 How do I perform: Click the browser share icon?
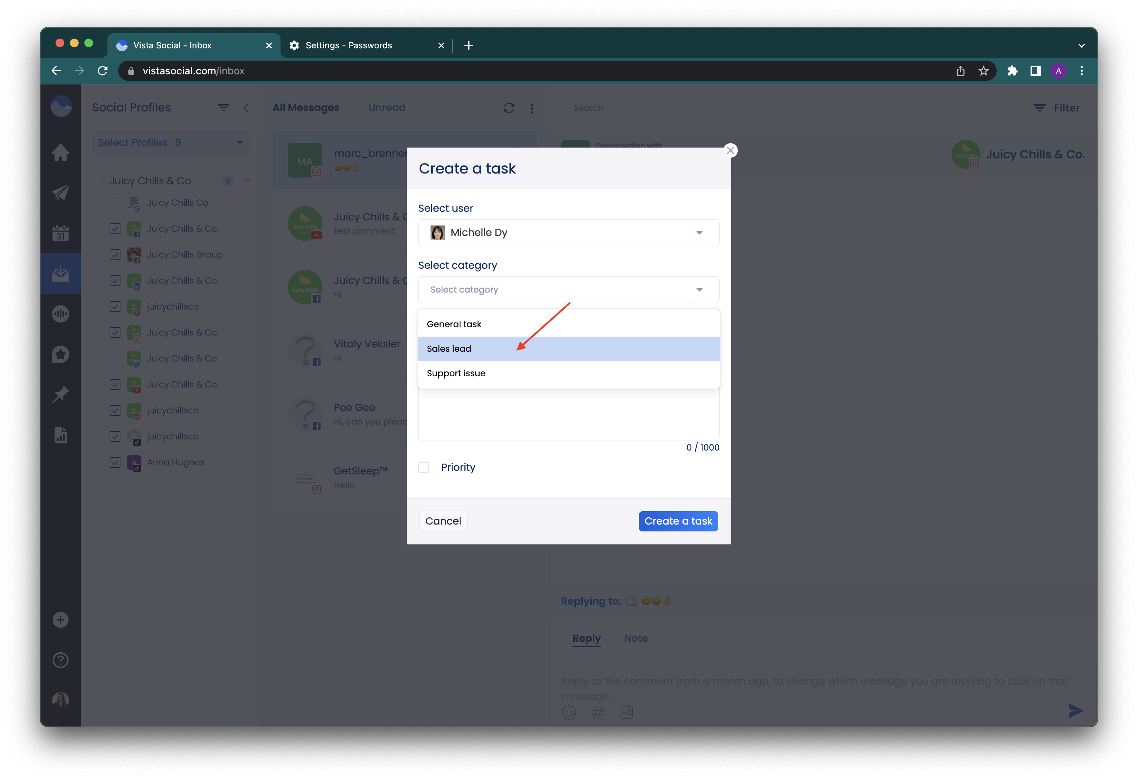[960, 71]
